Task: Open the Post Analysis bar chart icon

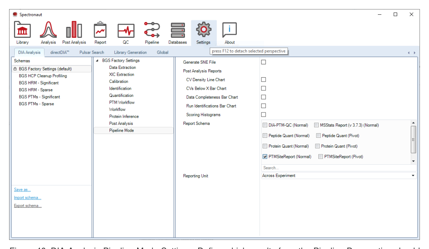Action: pyautogui.click(x=74, y=30)
